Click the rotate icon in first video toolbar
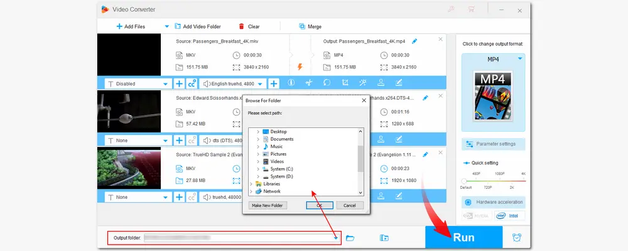This screenshot has width=628, height=251. coord(327,83)
